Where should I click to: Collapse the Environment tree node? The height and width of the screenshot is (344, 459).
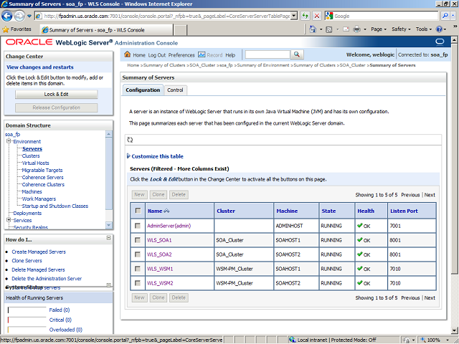(8, 142)
